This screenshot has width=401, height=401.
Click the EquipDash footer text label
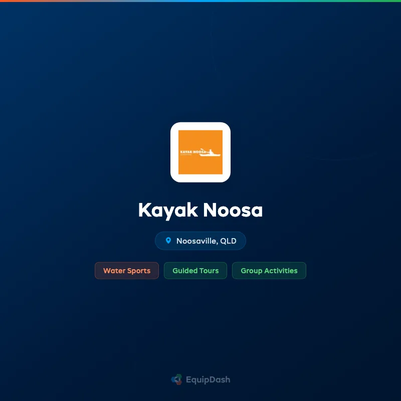coord(208,379)
